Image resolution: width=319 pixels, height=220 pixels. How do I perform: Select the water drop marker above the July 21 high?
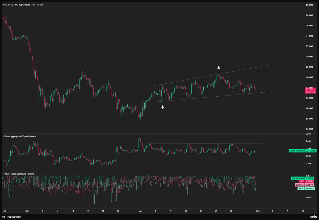coord(219,68)
